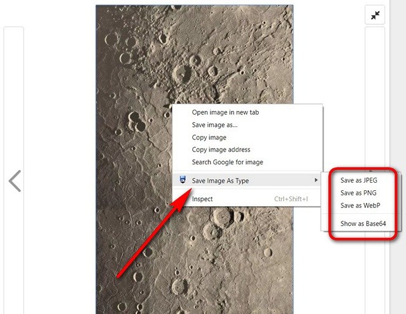The image size is (406, 314).
Task: Select Copy image address option
Action: click(x=221, y=150)
